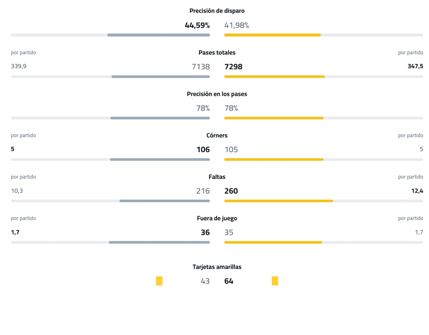429x335 pixels.
Task: Click the gray offsides bar under 36
Action: click(x=159, y=243)
